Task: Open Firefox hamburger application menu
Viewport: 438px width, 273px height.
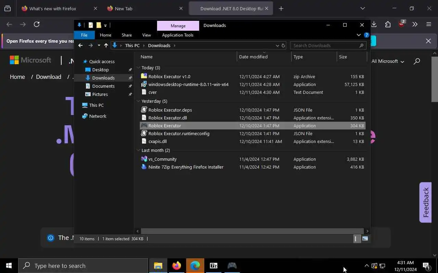Action: coord(428,24)
